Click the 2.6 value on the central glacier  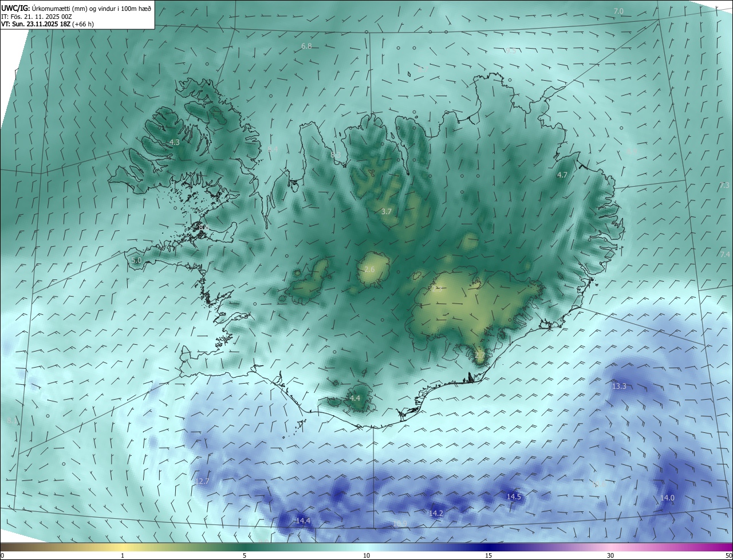[369, 270]
